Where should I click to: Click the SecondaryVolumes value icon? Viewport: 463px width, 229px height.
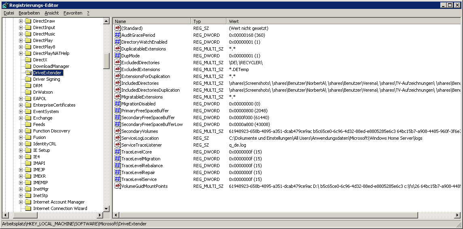118,131
